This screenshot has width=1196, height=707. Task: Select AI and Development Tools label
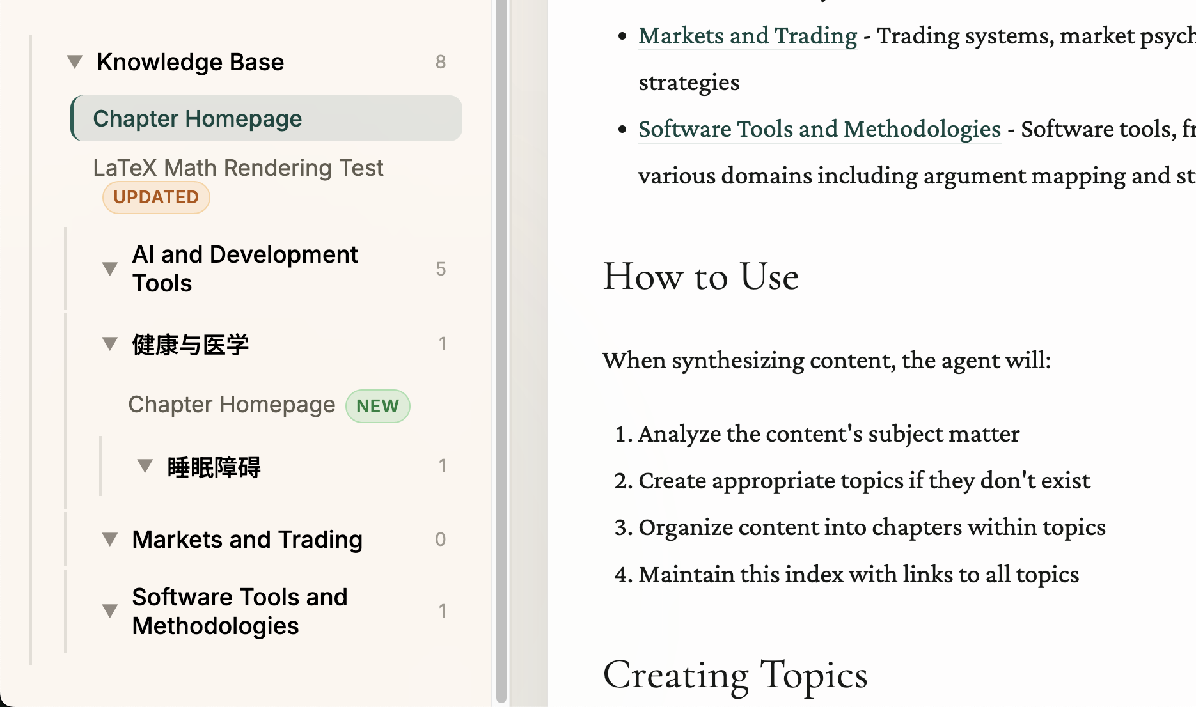pyautogui.click(x=244, y=268)
